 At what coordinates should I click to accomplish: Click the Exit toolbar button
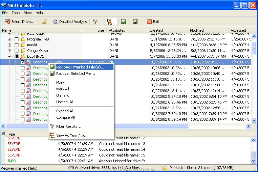[x=153, y=22]
